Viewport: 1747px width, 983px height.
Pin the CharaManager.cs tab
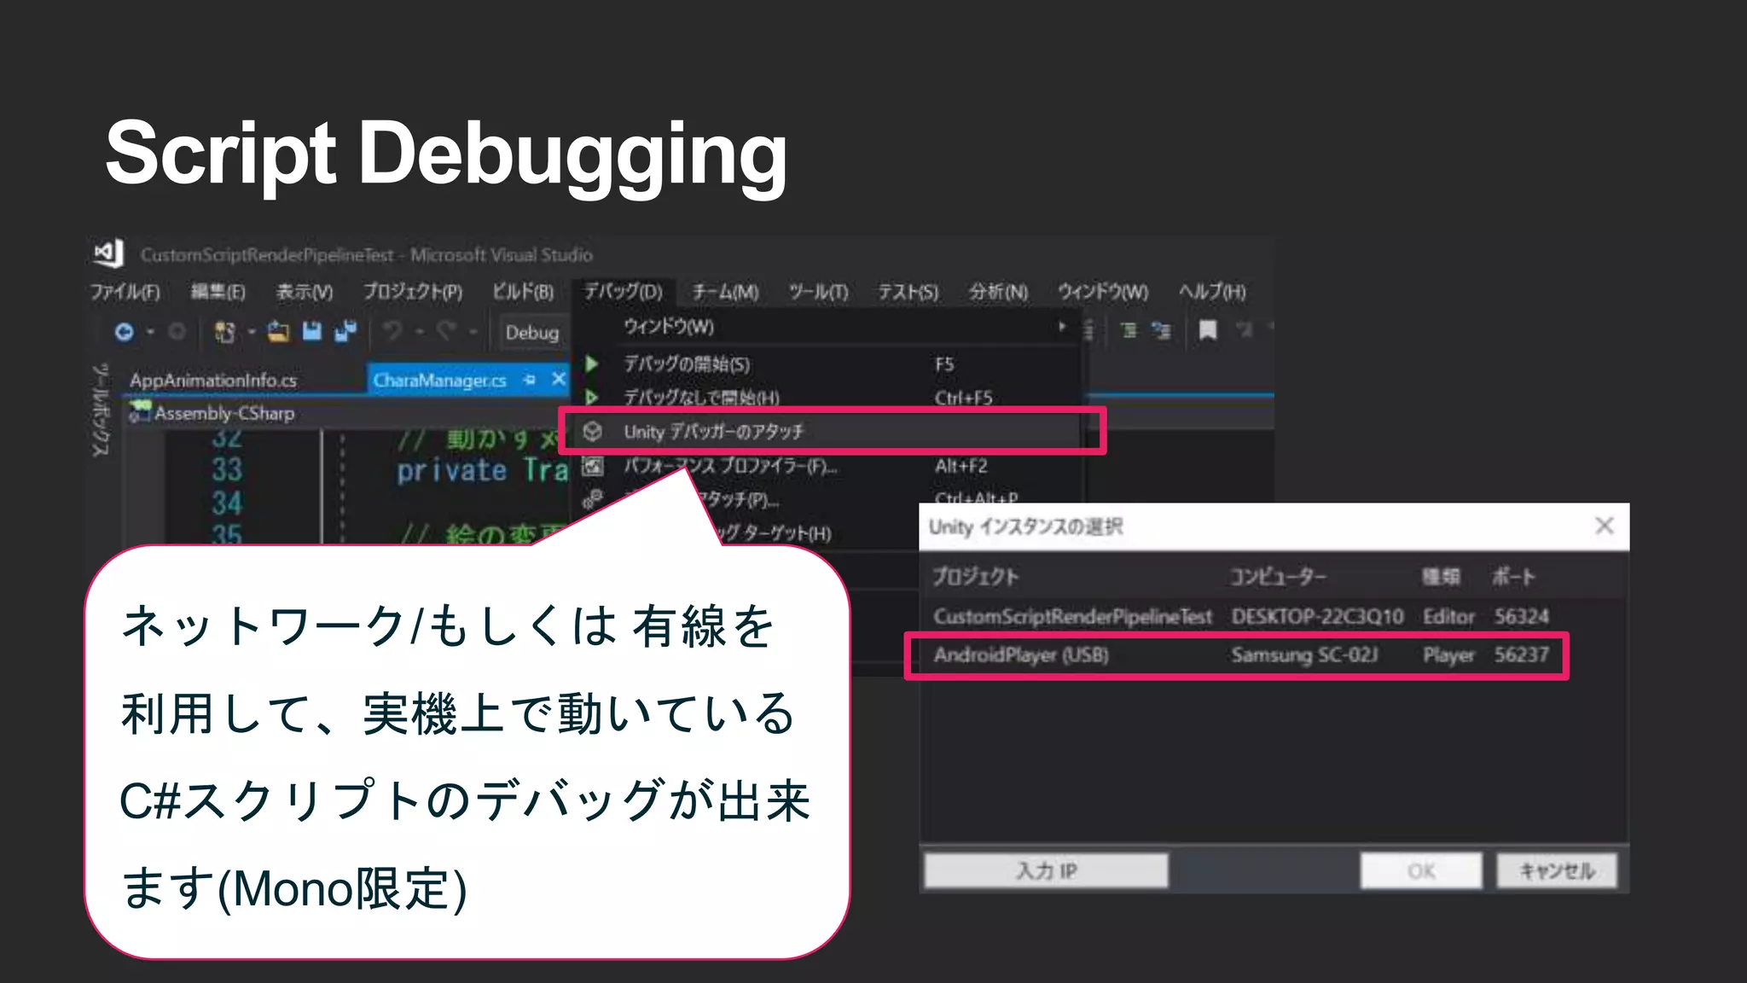point(530,379)
